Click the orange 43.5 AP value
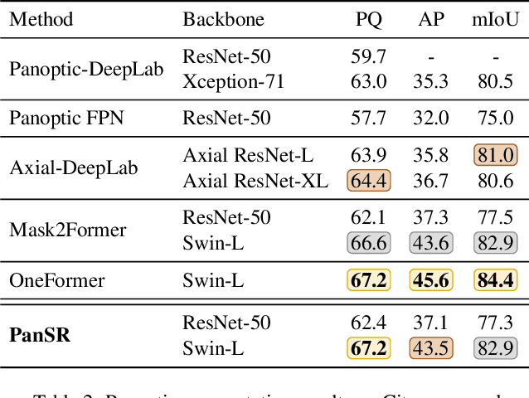The width and height of the screenshot is (529, 398). tap(431, 348)
